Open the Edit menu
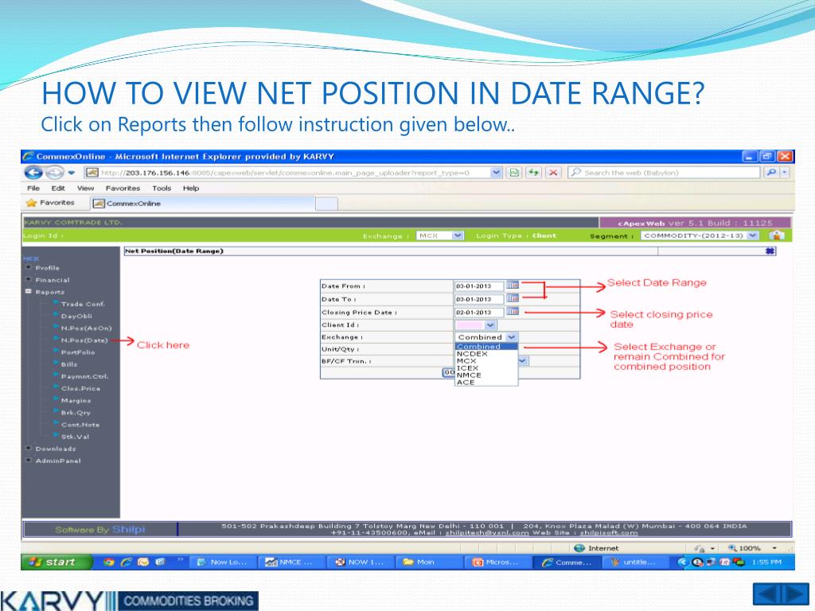This screenshot has height=611, width=815. [58, 188]
